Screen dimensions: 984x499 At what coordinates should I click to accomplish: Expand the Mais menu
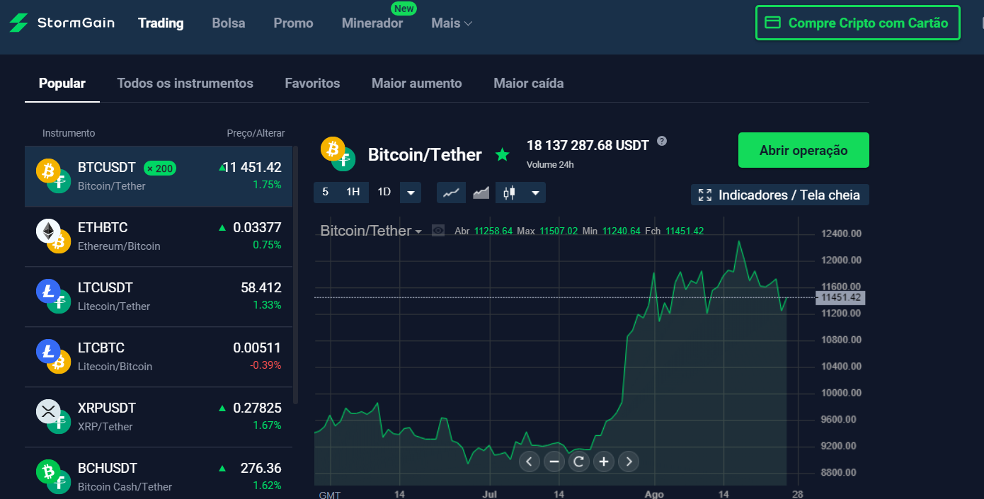coord(452,23)
